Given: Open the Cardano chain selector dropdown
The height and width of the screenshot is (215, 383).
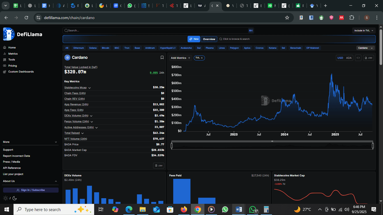Looking at the screenshot, I should click(365, 48).
